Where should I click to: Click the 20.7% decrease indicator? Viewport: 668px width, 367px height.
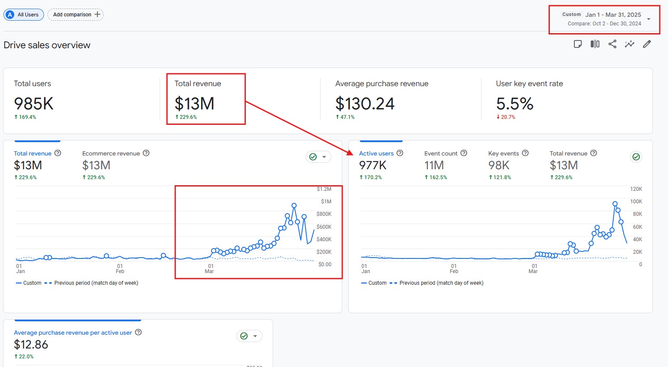506,117
